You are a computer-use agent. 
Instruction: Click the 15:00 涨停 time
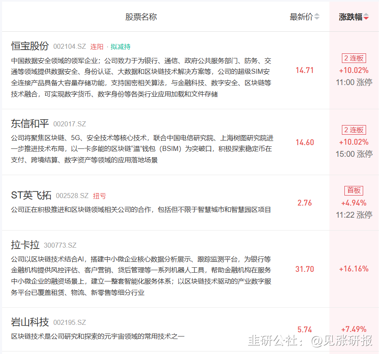coord(354,154)
